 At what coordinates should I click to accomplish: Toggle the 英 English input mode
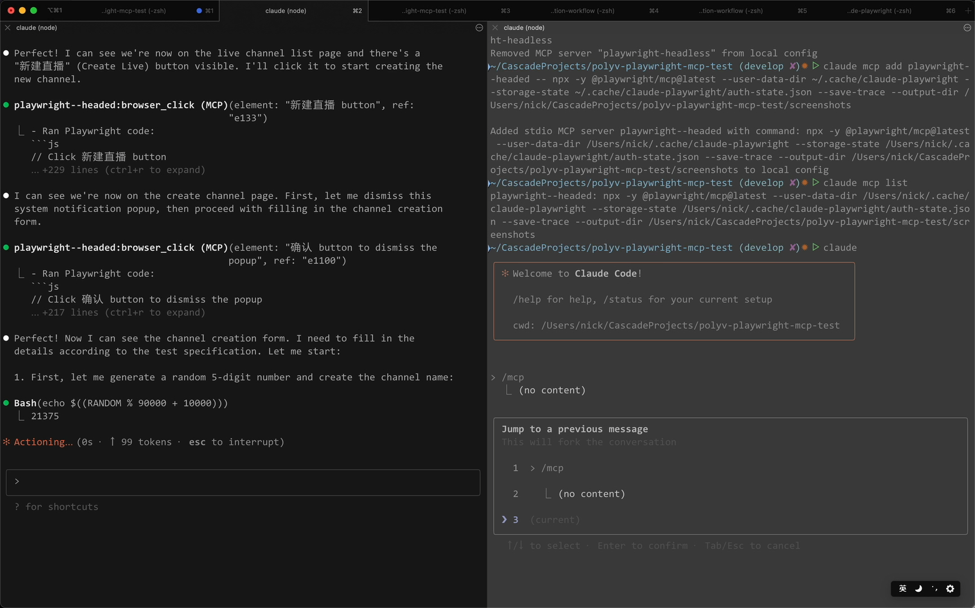tap(902, 588)
